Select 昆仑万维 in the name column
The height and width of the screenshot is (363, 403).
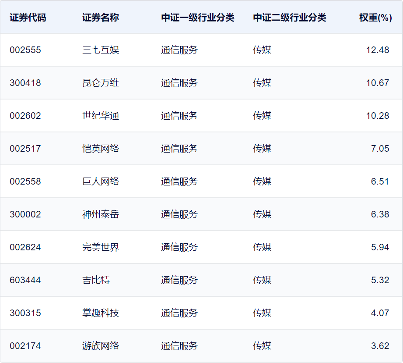click(x=101, y=83)
